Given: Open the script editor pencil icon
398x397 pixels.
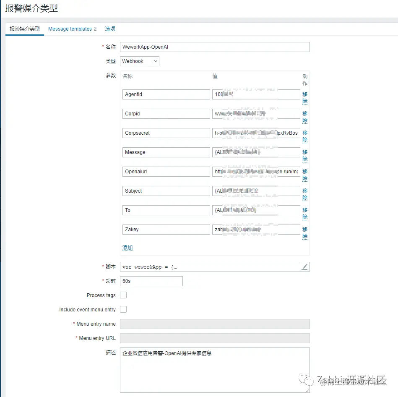Looking at the screenshot, I should click(x=304, y=267).
